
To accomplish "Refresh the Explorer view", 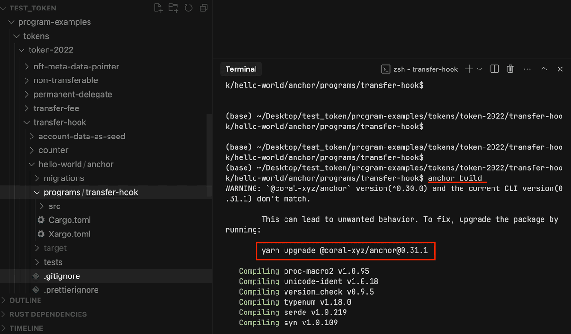I will click(189, 8).
